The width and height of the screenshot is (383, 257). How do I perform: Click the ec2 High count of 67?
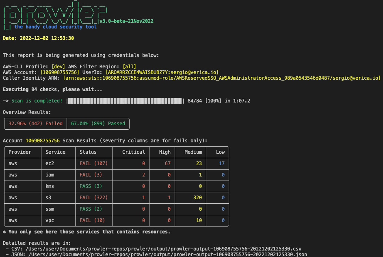coord(166,163)
